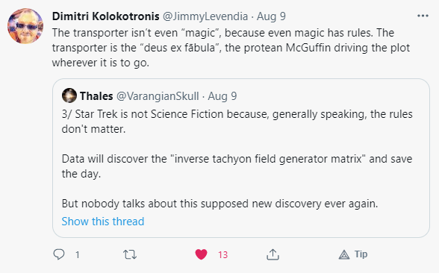This screenshot has height=273, width=439.
Task: Click the reply speech bubble icon
Action: [x=59, y=254]
